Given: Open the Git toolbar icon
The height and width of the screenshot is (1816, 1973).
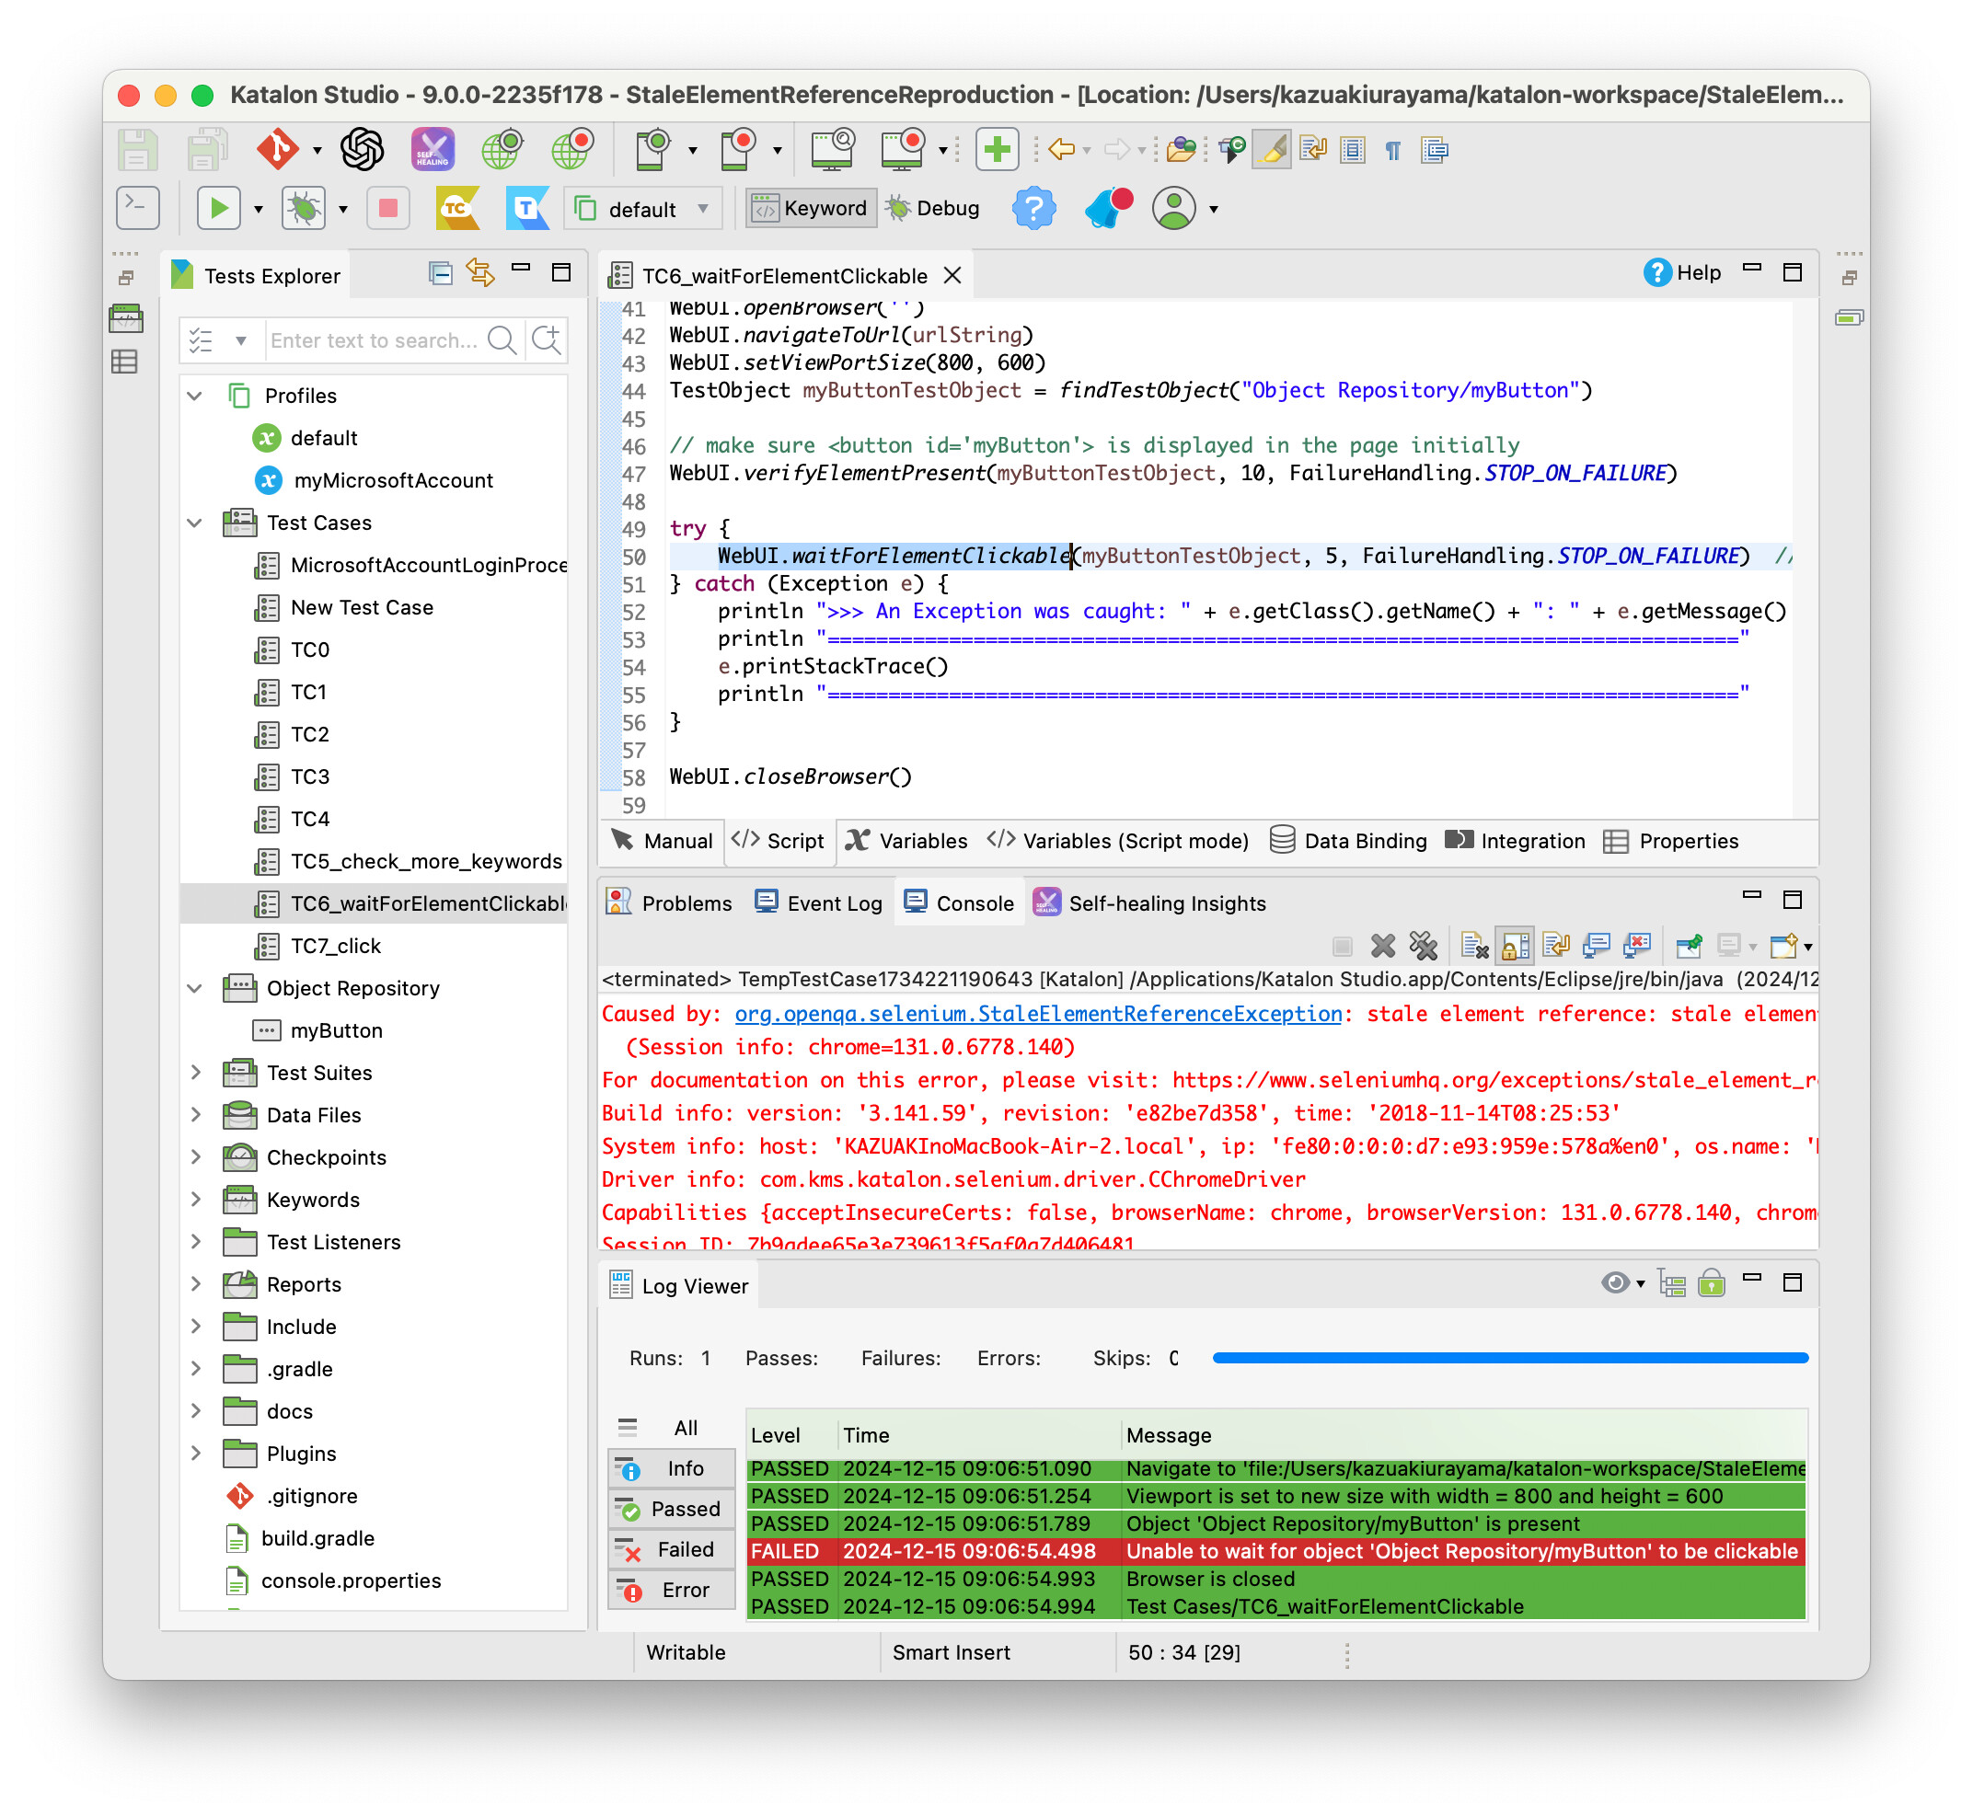Looking at the screenshot, I should (x=278, y=149).
